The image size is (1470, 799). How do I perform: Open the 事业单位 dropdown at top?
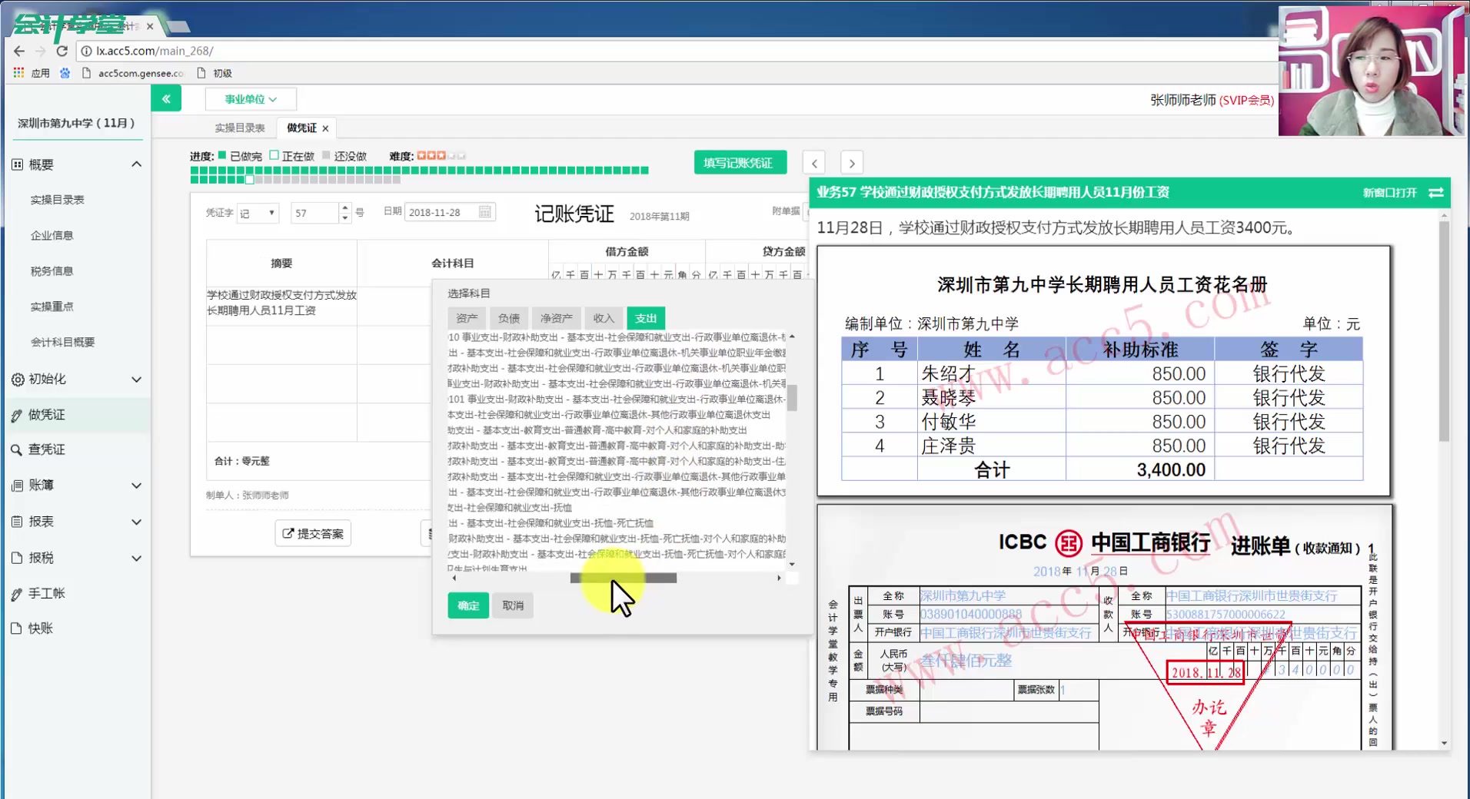(x=250, y=98)
